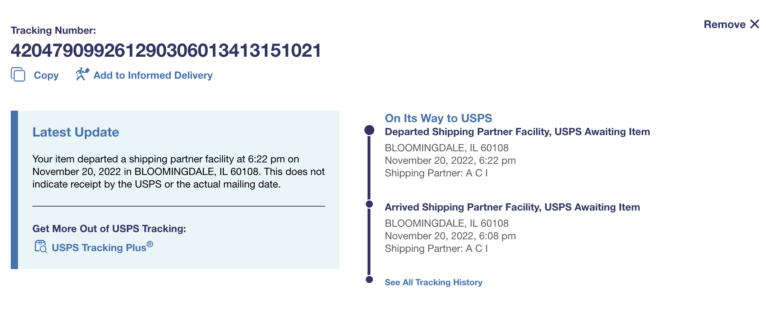Image resolution: width=766 pixels, height=314 pixels.
Task: Click the November 20, 2022, 6:08 pm timestamp
Action: click(450, 236)
